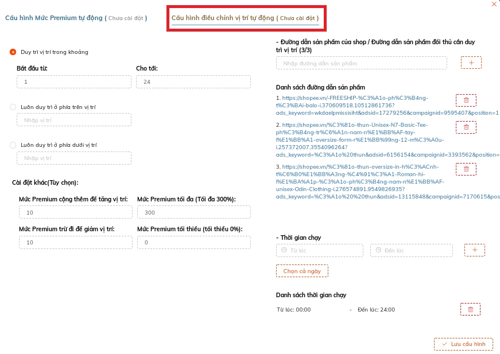Switch to 'Cấu hình điều chỉnh vị trí tự động' tab
The width and height of the screenshot is (500, 354).
point(245,18)
